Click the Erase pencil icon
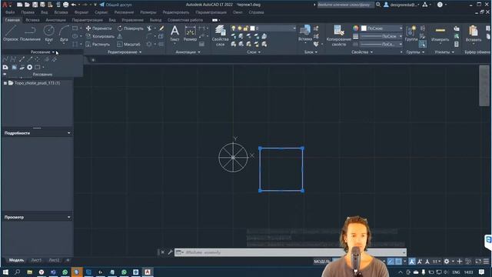Viewport: 492px width, 277px height. click(x=161, y=28)
